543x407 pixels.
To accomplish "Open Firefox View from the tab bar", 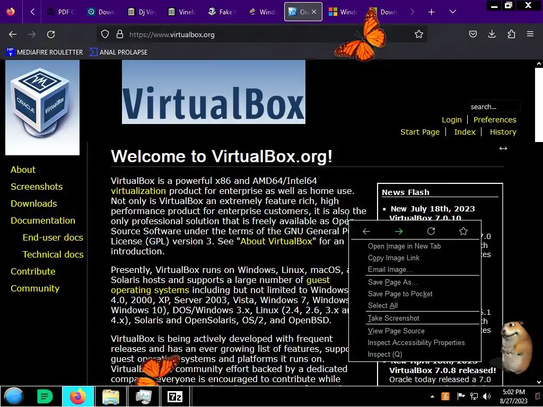I will [11, 12].
